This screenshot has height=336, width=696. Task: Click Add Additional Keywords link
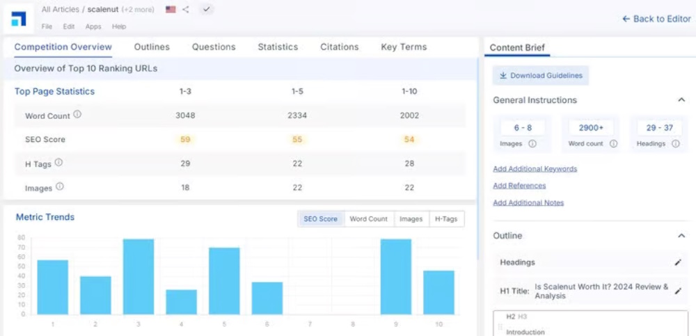535,168
